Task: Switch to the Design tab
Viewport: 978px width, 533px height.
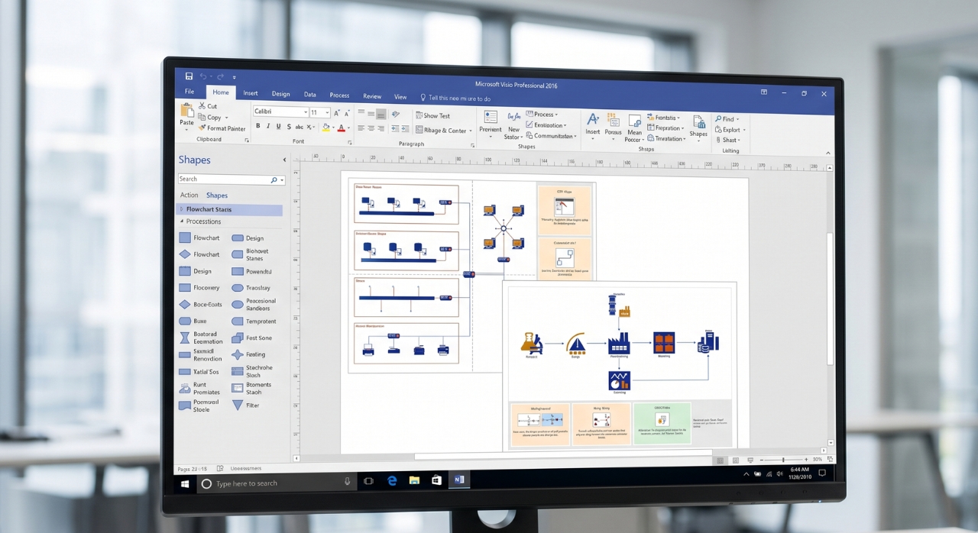Action: coord(280,94)
